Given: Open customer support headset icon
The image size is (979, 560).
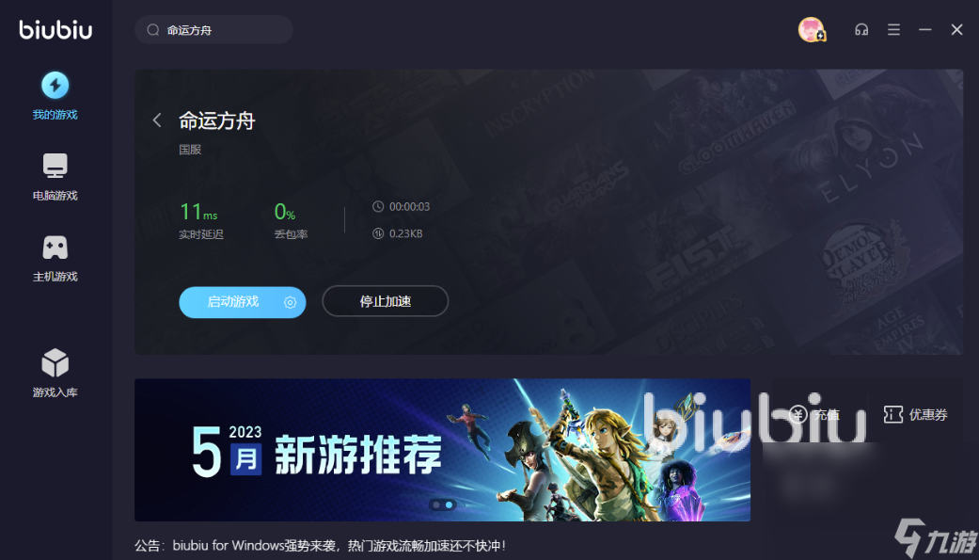Looking at the screenshot, I should [x=861, y=29].
